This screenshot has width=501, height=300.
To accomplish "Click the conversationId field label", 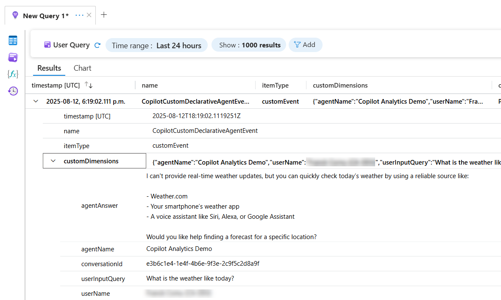I will pyautogui.click(x=102, y=264).
